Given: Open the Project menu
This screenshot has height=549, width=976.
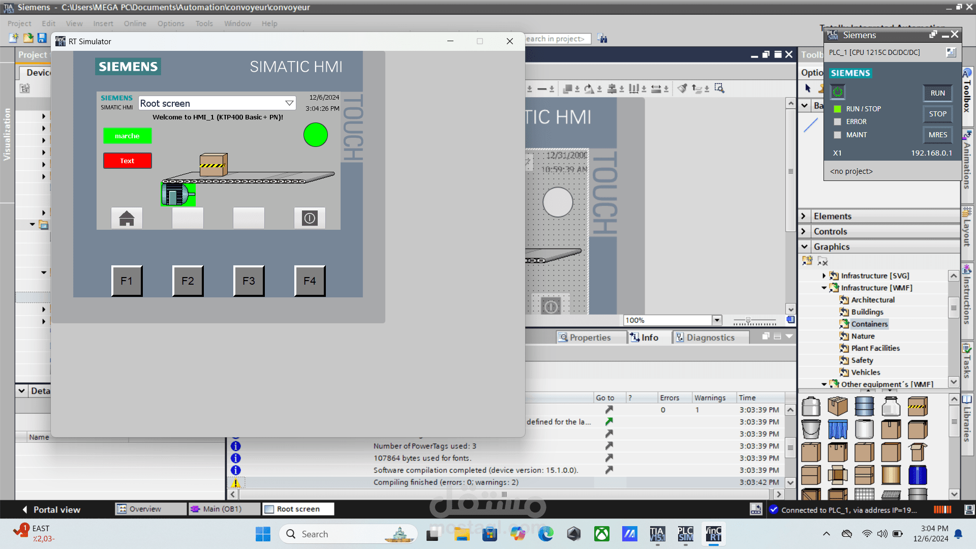Looking at the screenshot, I should (19, 23).
